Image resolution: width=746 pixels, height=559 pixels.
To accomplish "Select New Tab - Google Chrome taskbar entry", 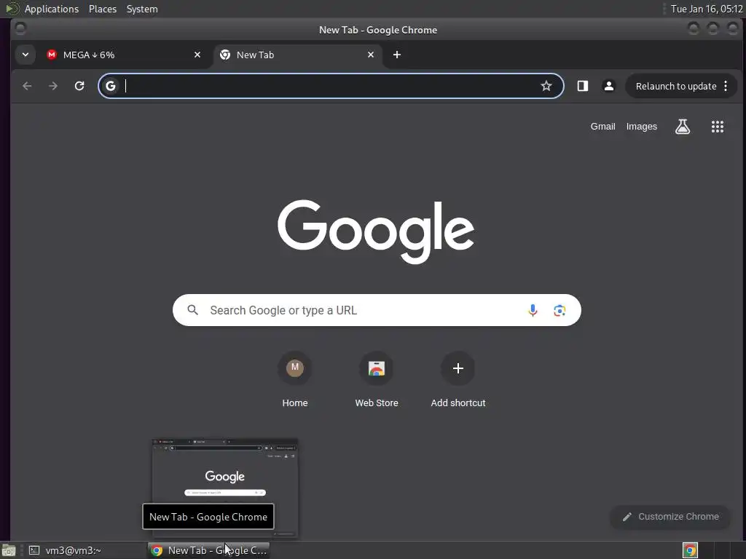I will [208, 550].
